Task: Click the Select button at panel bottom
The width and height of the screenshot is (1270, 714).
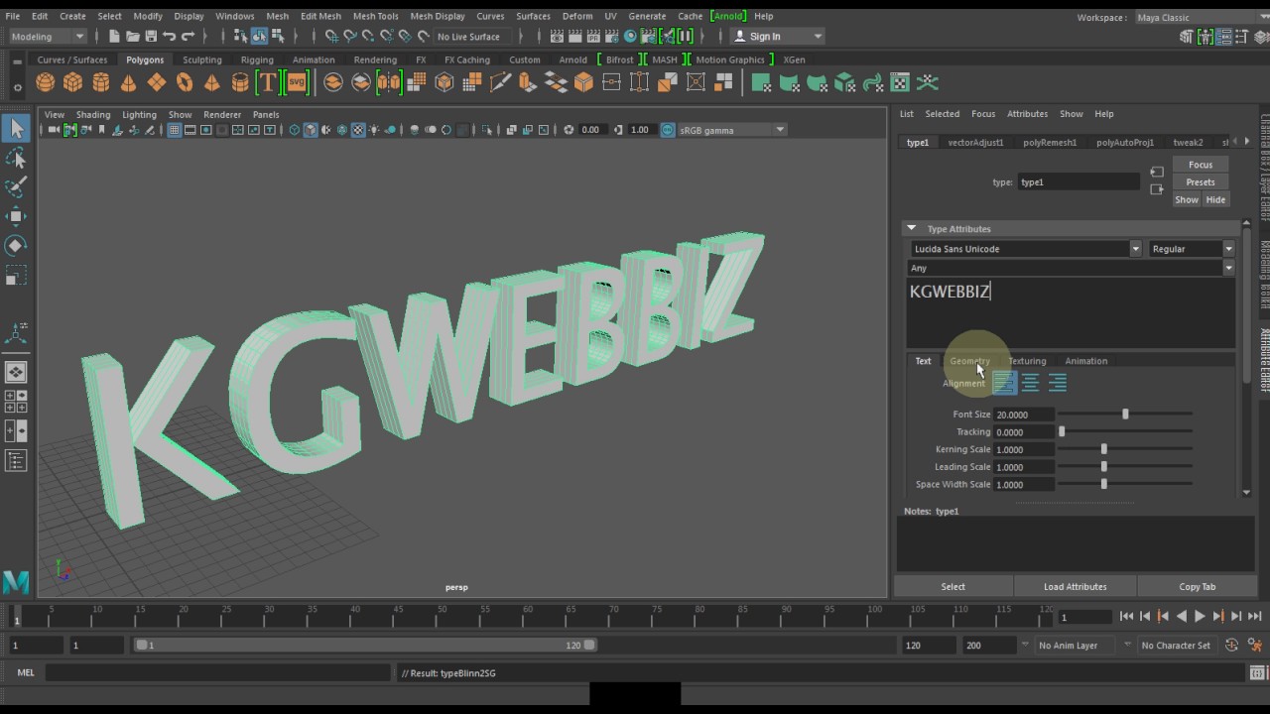Action: point(952,587)
